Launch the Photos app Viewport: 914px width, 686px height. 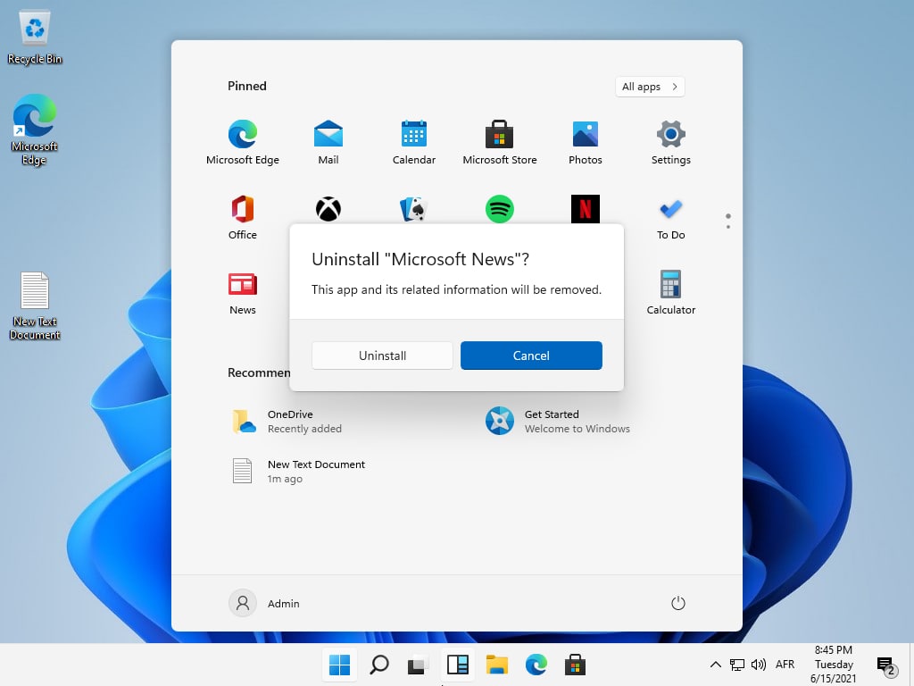click(x=586, y=142)
